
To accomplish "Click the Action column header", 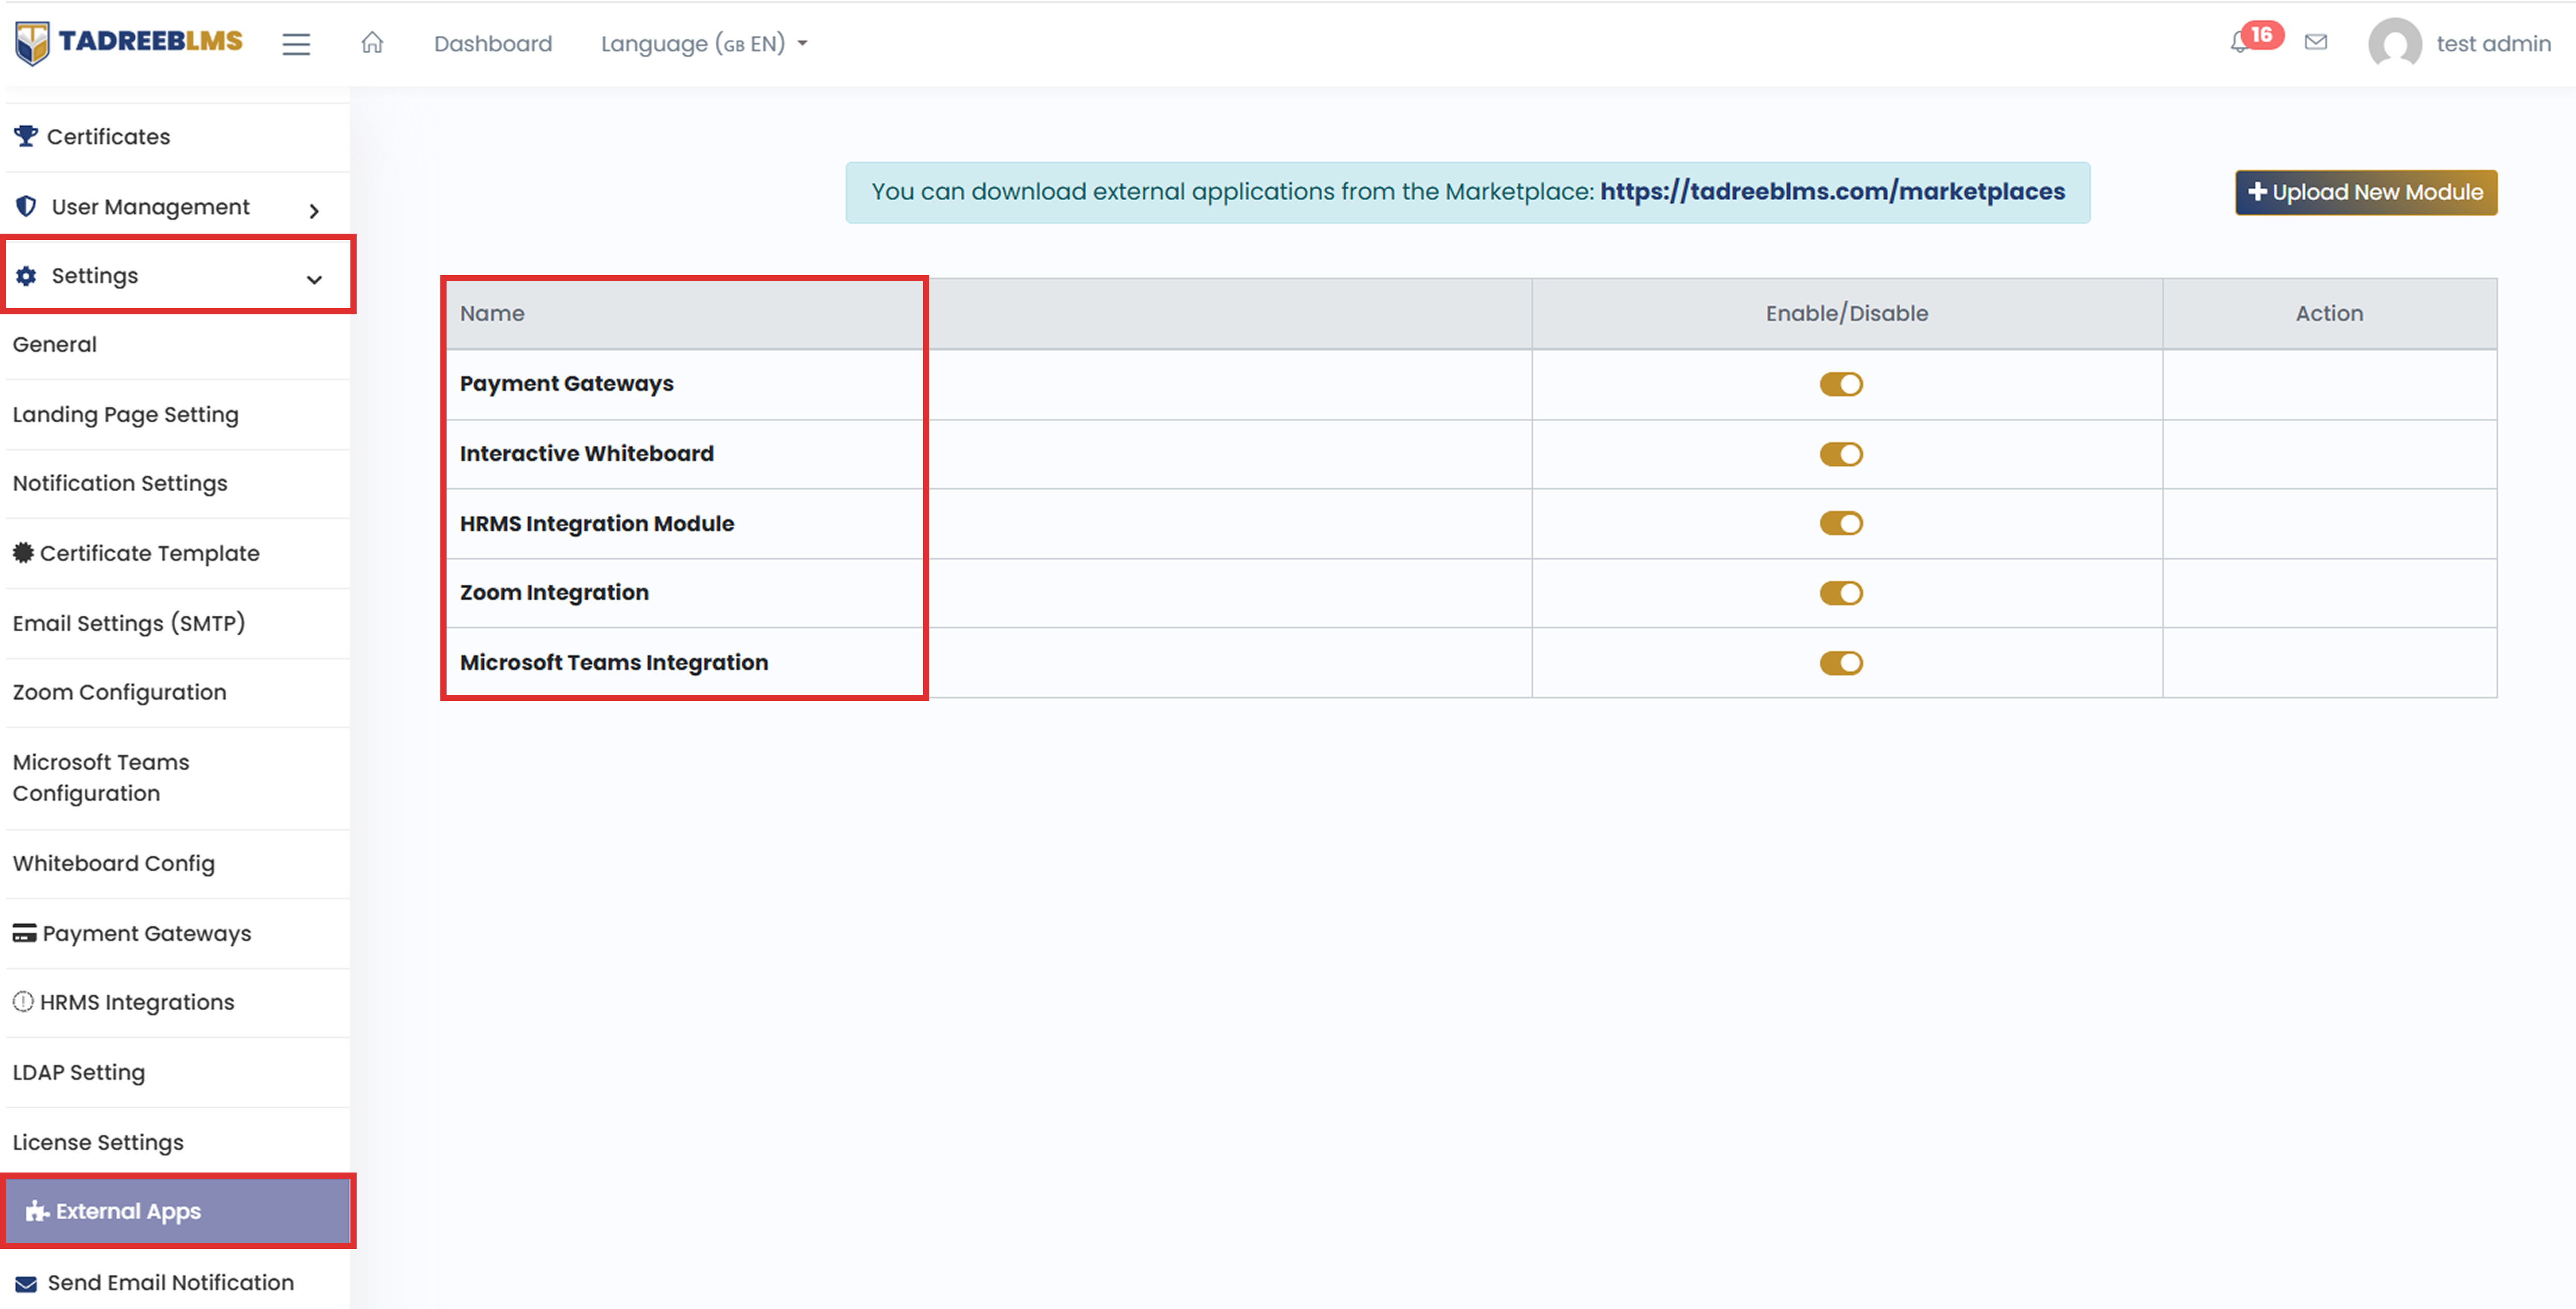I will (x=2329, y=313).
